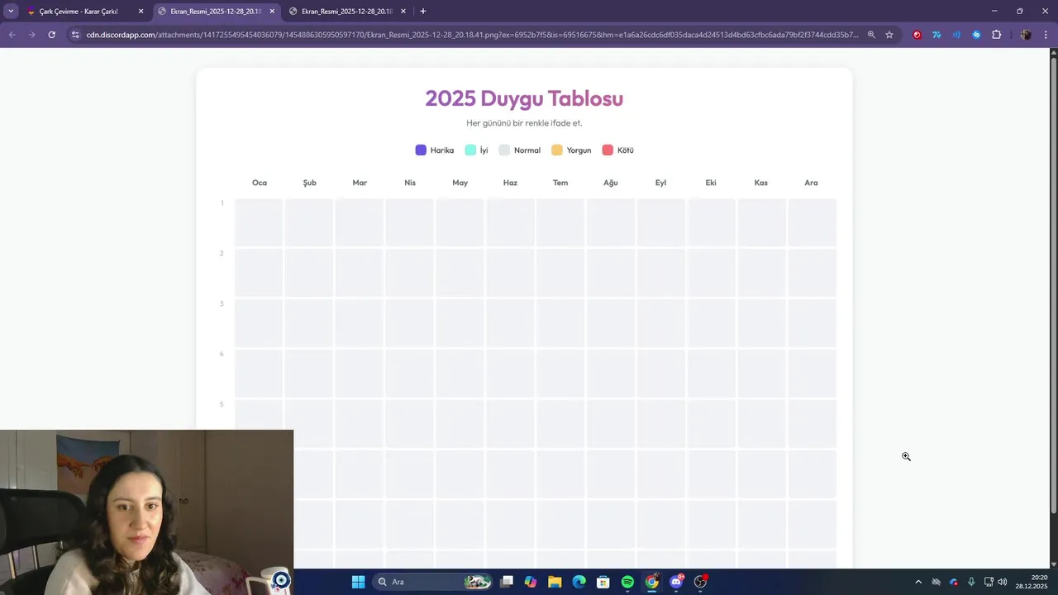This screenshot has height=595, width=1058.
Task: View site information icon in address bar
Action: (75, 35)
